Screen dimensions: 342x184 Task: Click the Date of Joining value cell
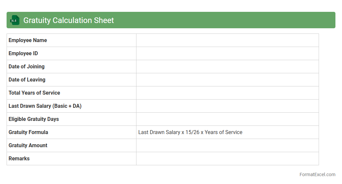tap(227, 67)
